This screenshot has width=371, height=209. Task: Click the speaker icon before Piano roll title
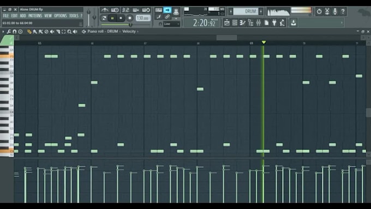tap(83, 32)
